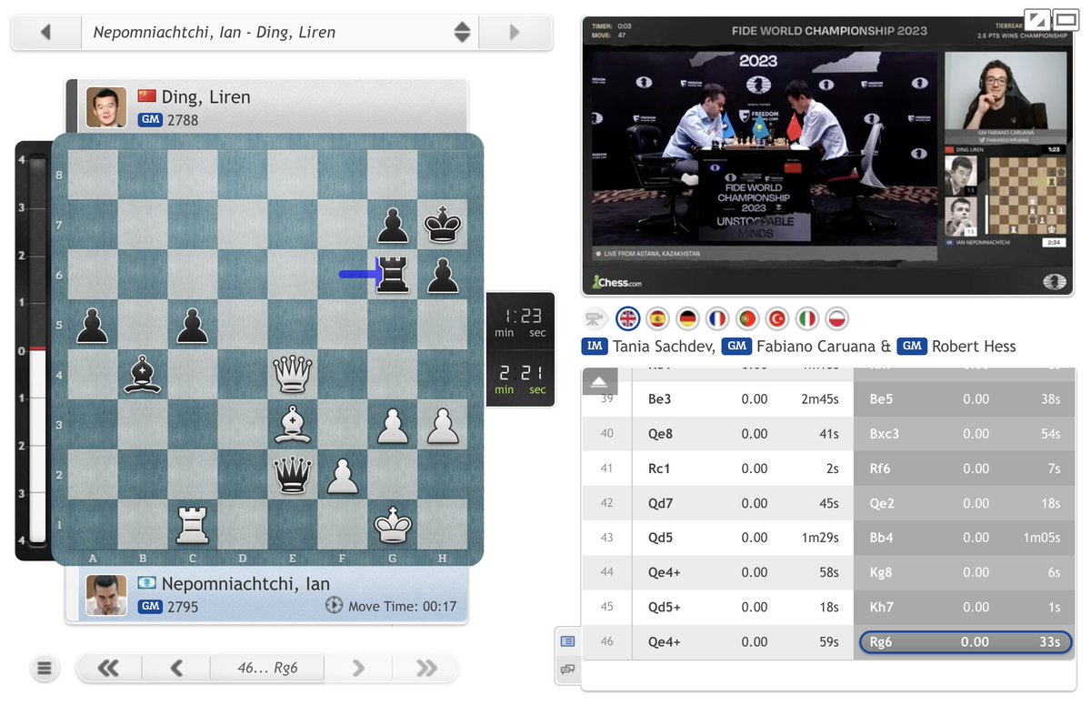Click the Move Time clock icon

334,605
